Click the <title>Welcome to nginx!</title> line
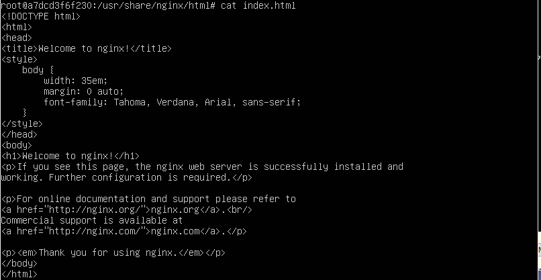The width and height of the screenshot is (541, 280). click(x=87, y=48)
